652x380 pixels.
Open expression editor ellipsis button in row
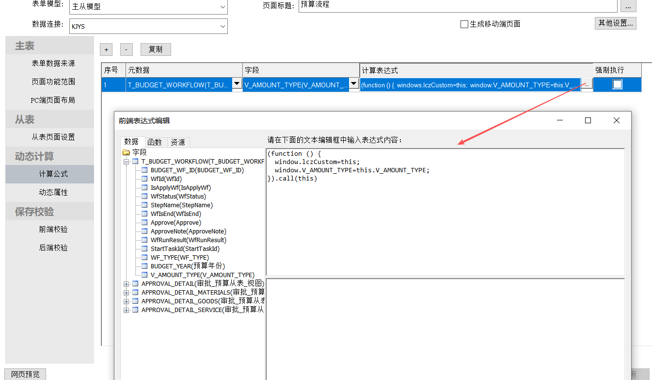(587, 84)
